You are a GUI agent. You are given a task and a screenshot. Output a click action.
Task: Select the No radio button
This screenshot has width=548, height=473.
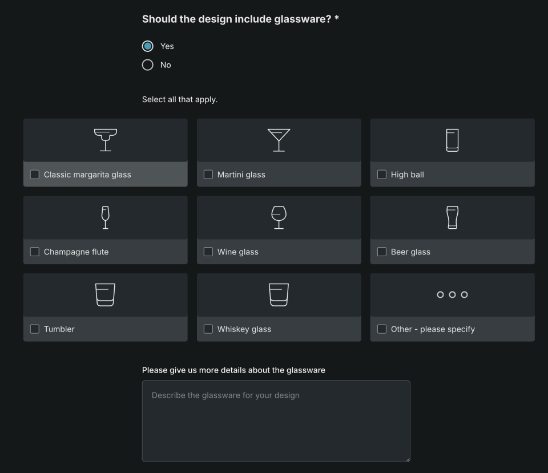click(x=148, y=65)
